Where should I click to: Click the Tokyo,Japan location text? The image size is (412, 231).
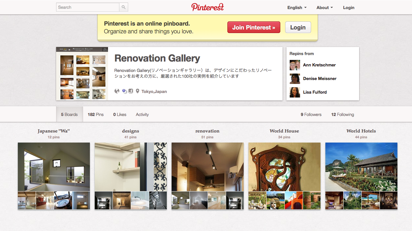coord(154,91)
